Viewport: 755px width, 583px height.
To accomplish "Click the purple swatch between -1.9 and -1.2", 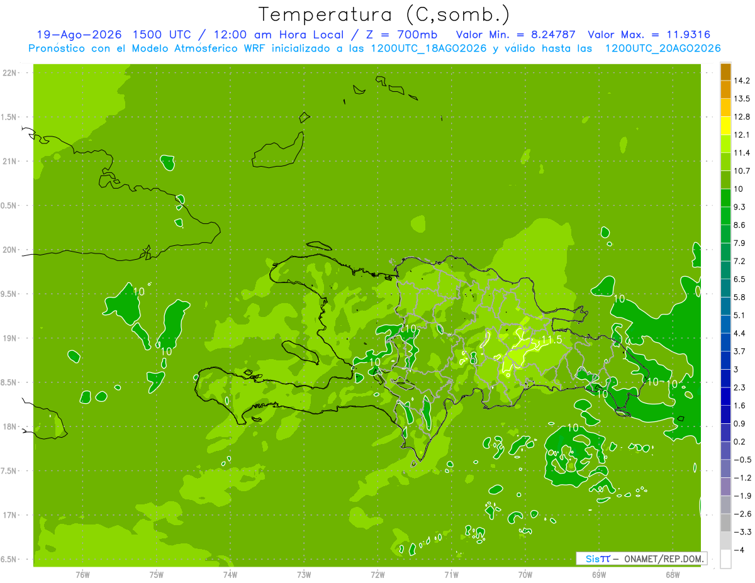I will coord(725,486).
